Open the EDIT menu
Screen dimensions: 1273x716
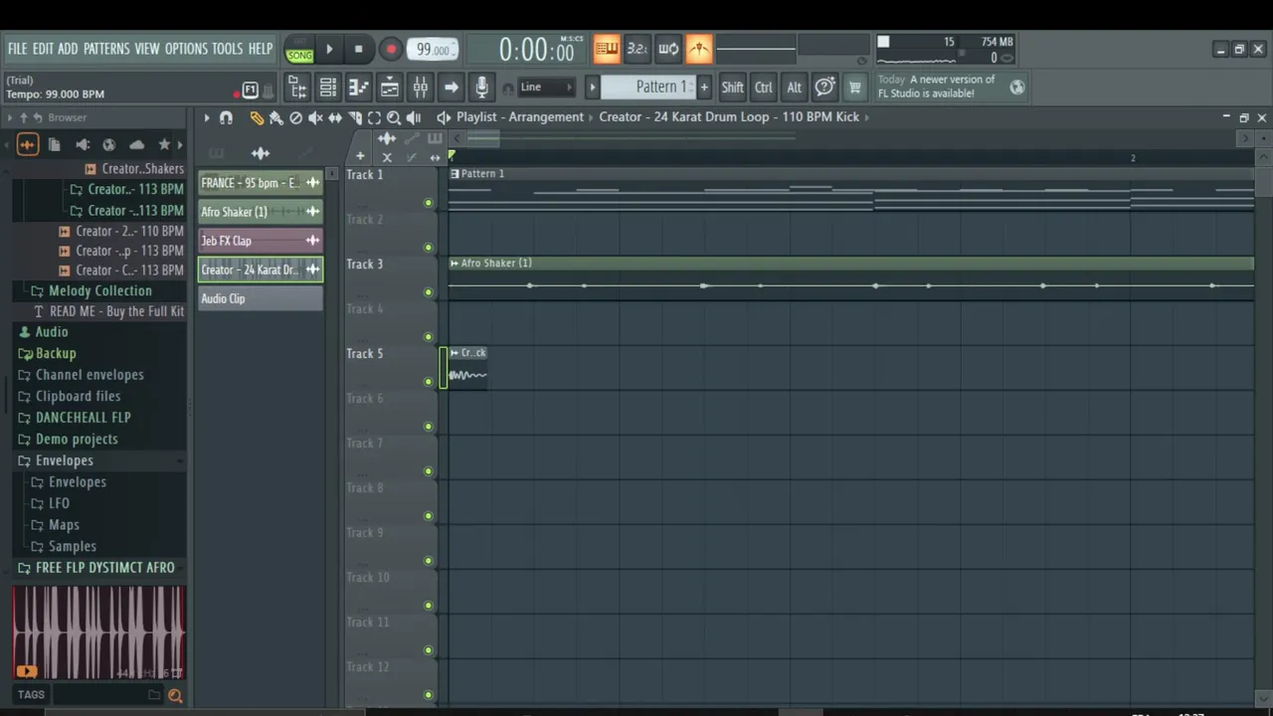43,49
